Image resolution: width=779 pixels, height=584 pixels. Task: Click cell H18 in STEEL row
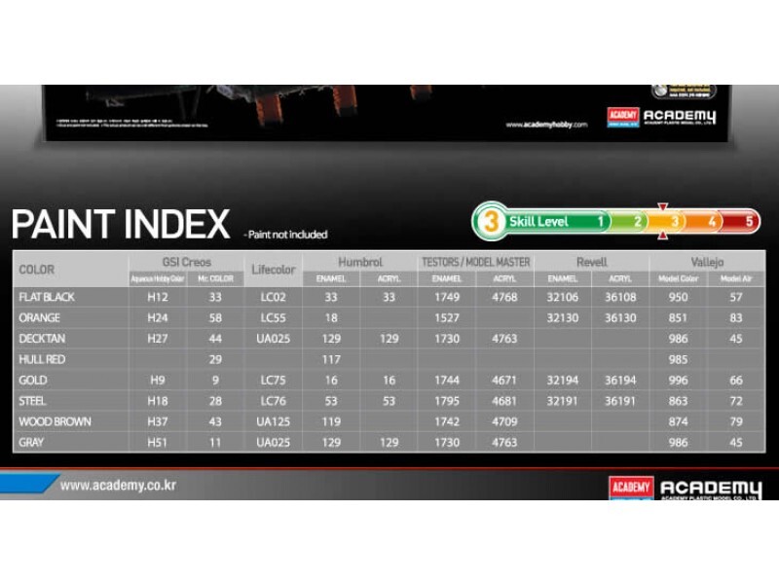(x=158, y=401)
